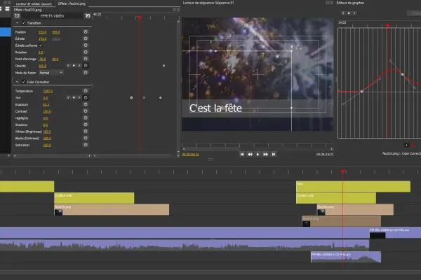Edit Opacité value field
The width and height of the screenshot is (421, 280).
coord(42,66)
